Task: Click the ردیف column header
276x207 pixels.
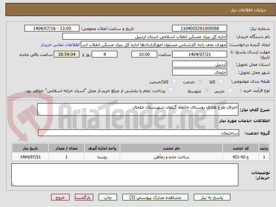Action: point(264,148)
